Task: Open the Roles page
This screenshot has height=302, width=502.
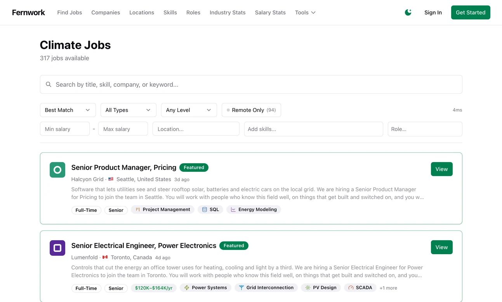Action: pyautogui.click(x=193, y=12)
